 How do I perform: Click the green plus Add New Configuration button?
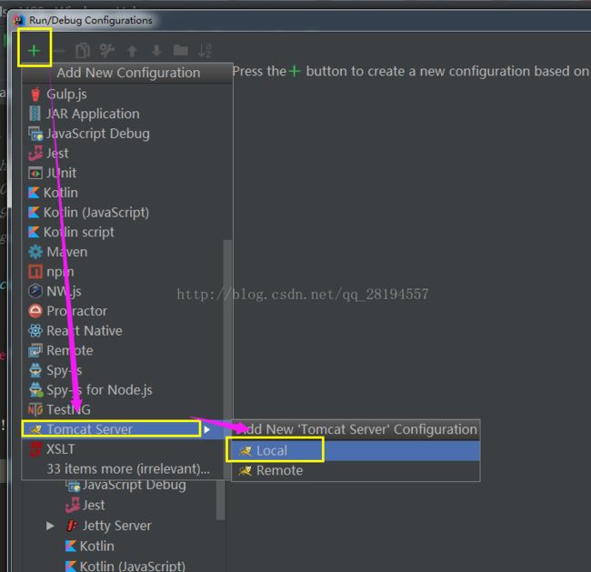tap(34, 51)
